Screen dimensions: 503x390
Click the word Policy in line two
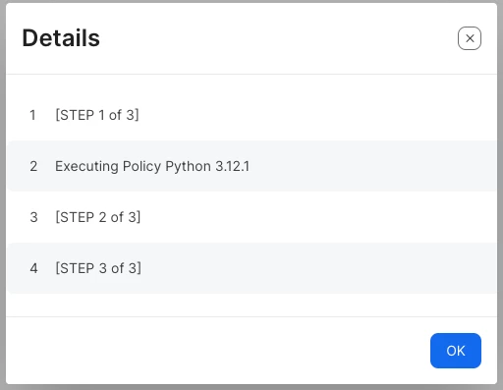coord(141,166)
